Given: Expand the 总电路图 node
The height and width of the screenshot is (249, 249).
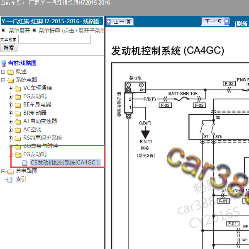Looking at the screenshot, I should pos(3,171).
